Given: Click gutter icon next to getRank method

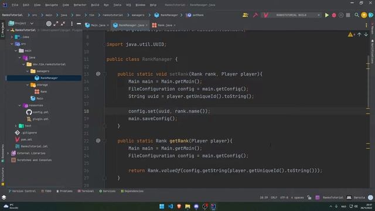Looking at the screenshot, I should [x=98, y=141].
